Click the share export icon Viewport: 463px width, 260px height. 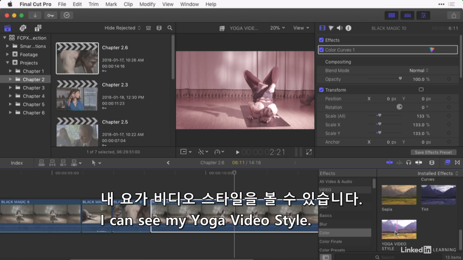click(x=454, y=15)
